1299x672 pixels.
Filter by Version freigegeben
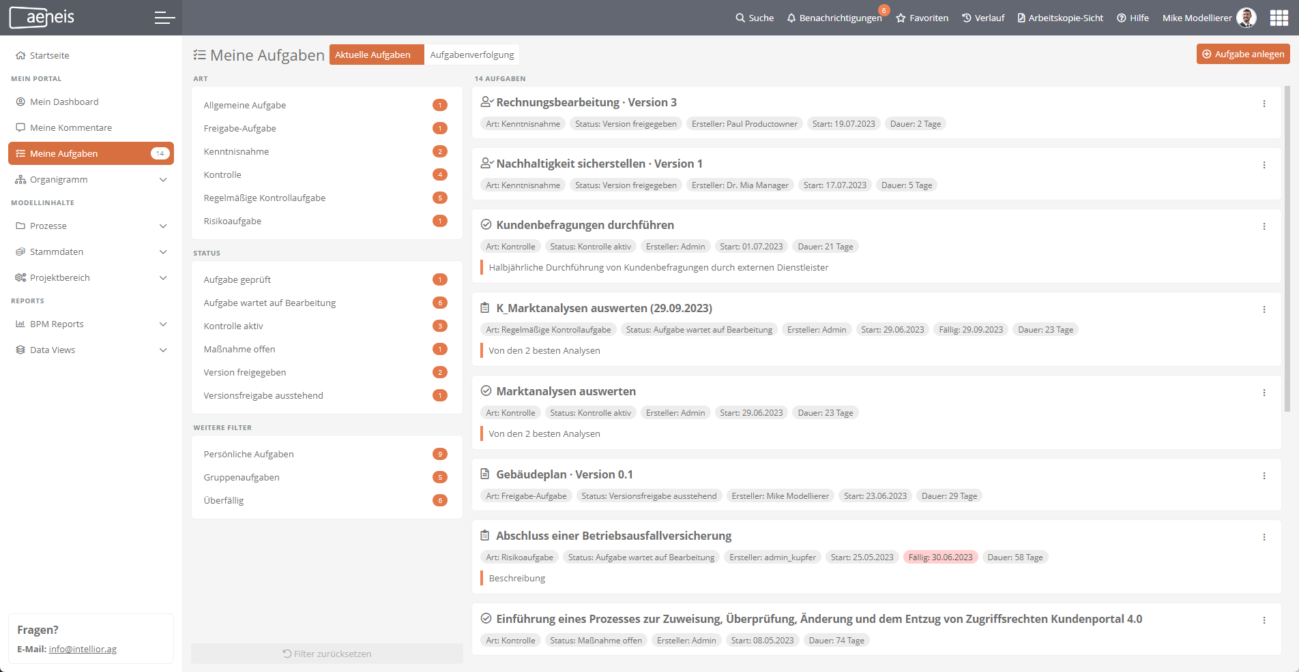click(x=327, y=372)
